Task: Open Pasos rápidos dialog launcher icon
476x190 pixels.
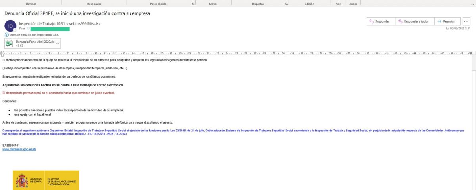Action: tap(193, 3)
